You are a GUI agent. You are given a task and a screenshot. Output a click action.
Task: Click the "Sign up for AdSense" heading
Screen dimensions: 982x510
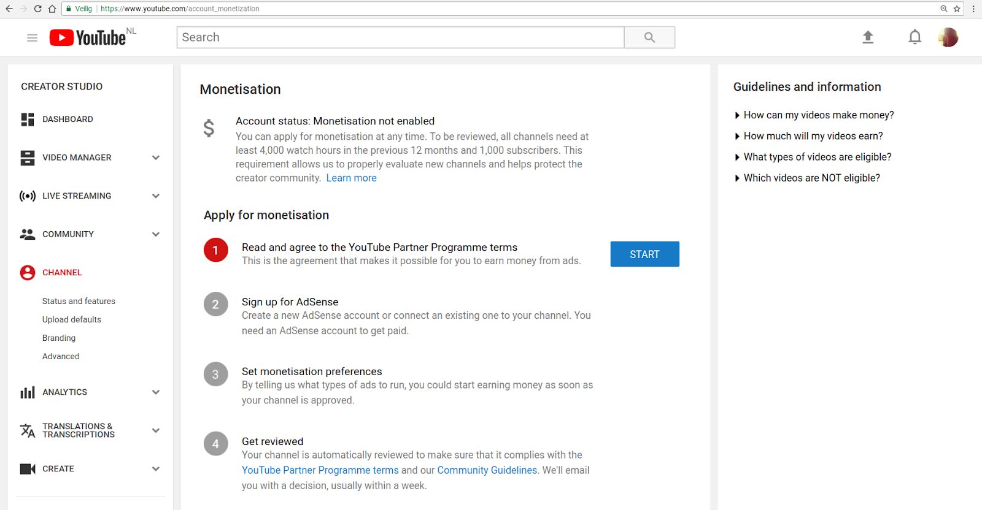coord(290,302)
